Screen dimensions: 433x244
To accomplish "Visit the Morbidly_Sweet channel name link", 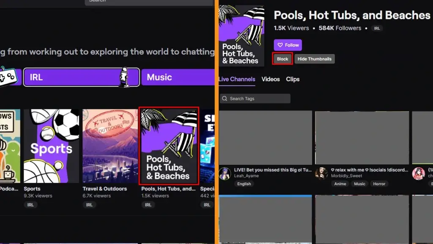I will tap(346, 176).
